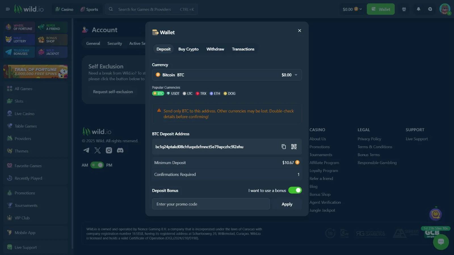Toggle the AM/PM theme switch
454x255 pixels.
97,165
